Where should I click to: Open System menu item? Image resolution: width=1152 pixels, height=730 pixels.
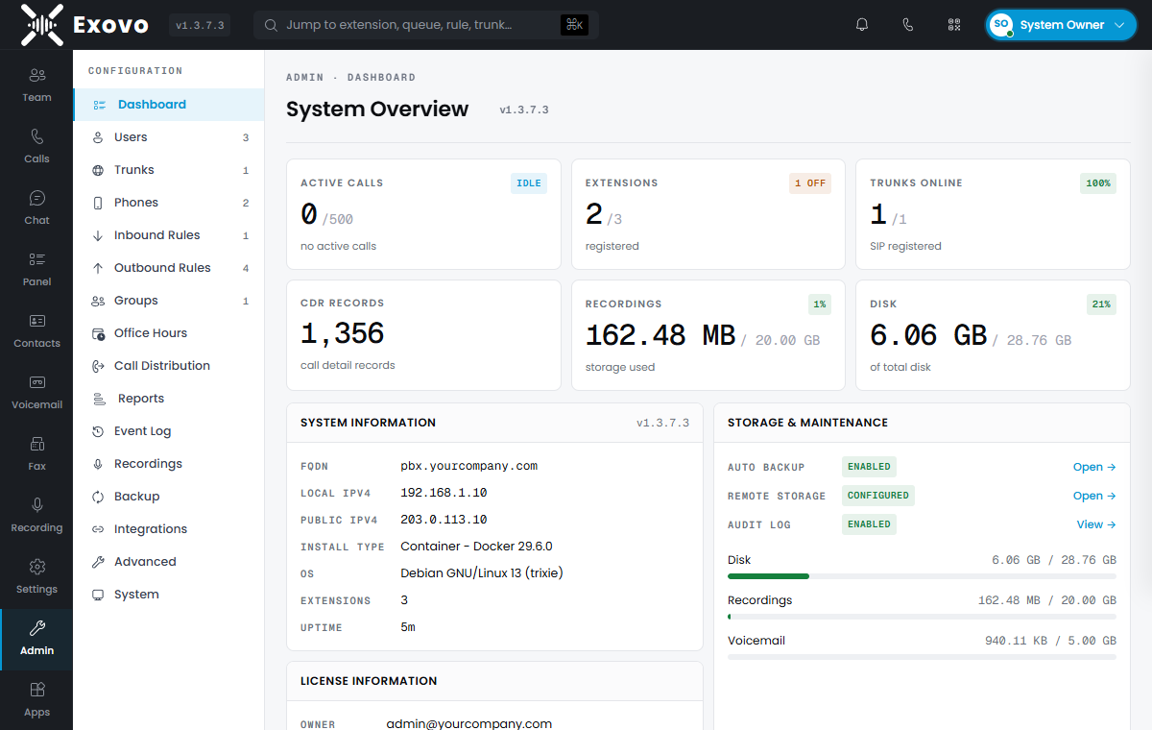(168, 595)
